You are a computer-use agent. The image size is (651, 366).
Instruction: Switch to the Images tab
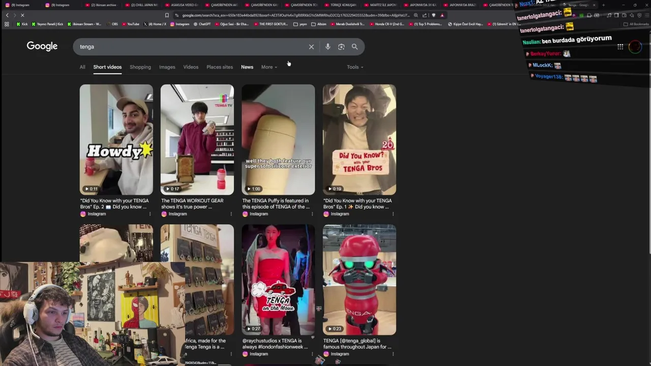coord(167,67)
